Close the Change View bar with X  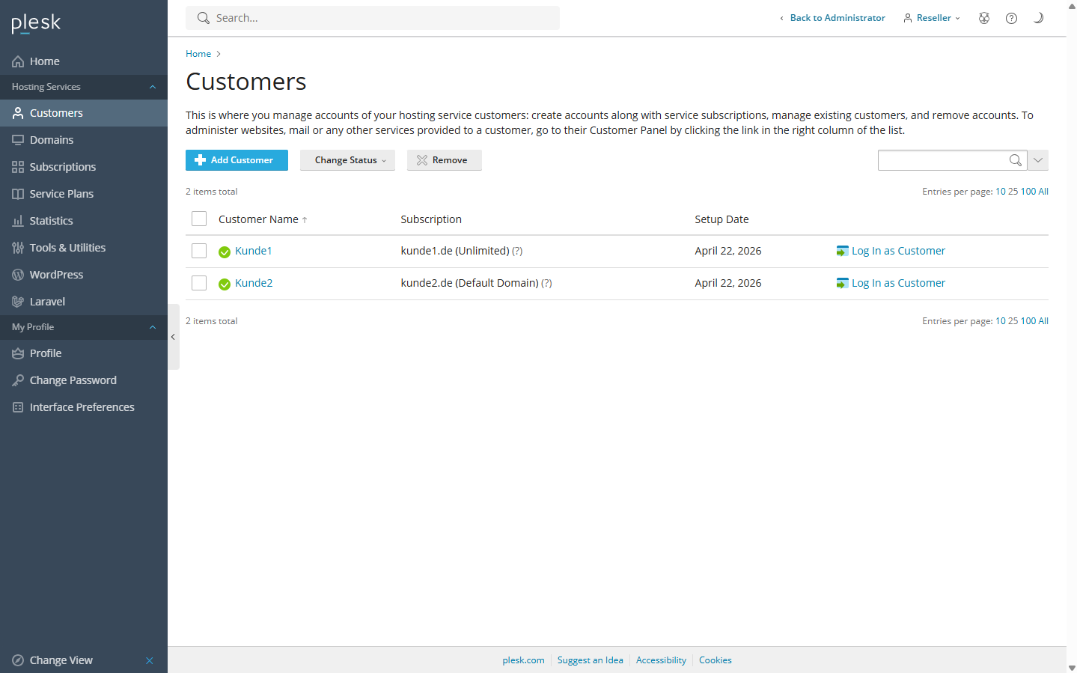point(150,660)
